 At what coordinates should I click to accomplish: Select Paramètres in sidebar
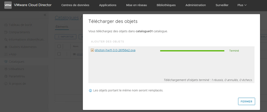[x=17, y=76]
